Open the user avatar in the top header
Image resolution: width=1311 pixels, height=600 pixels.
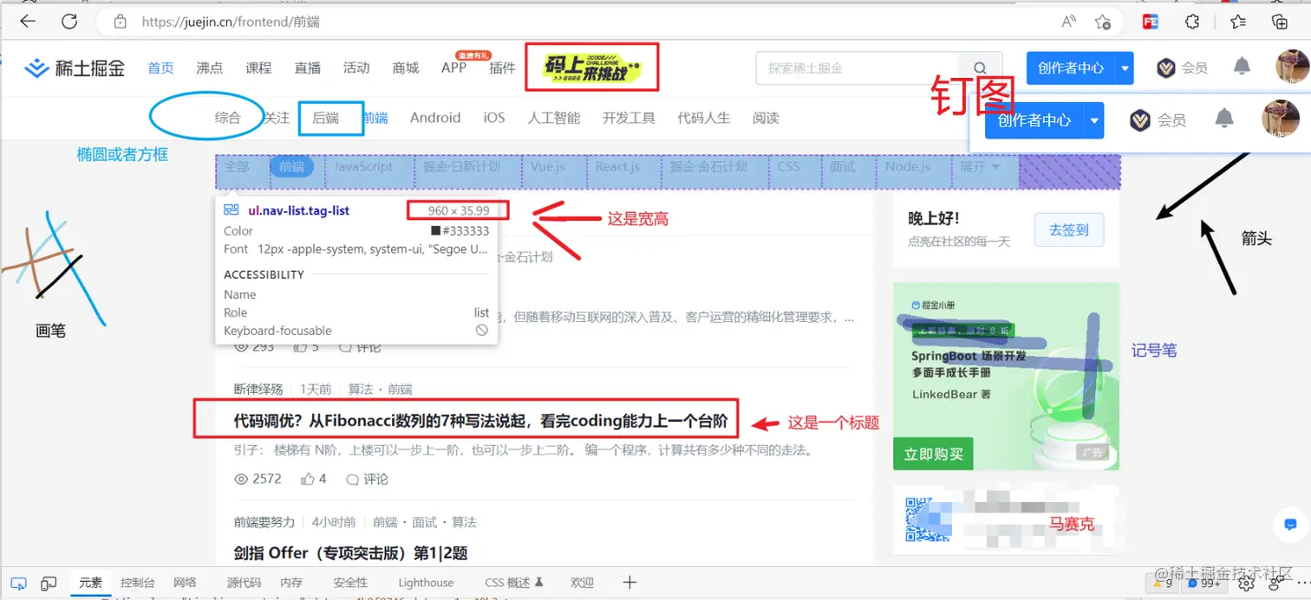point(1293,67)
